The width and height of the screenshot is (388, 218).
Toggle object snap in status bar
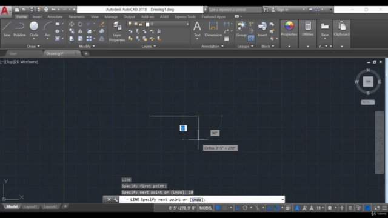[276, 208]
